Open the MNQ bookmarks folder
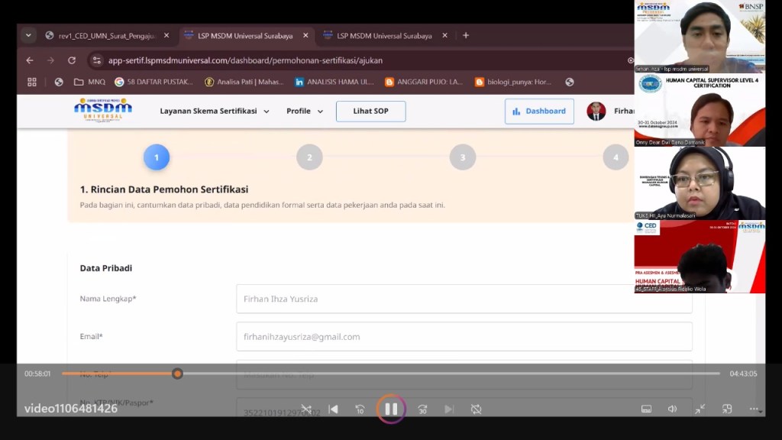 (x=89, y=82)
